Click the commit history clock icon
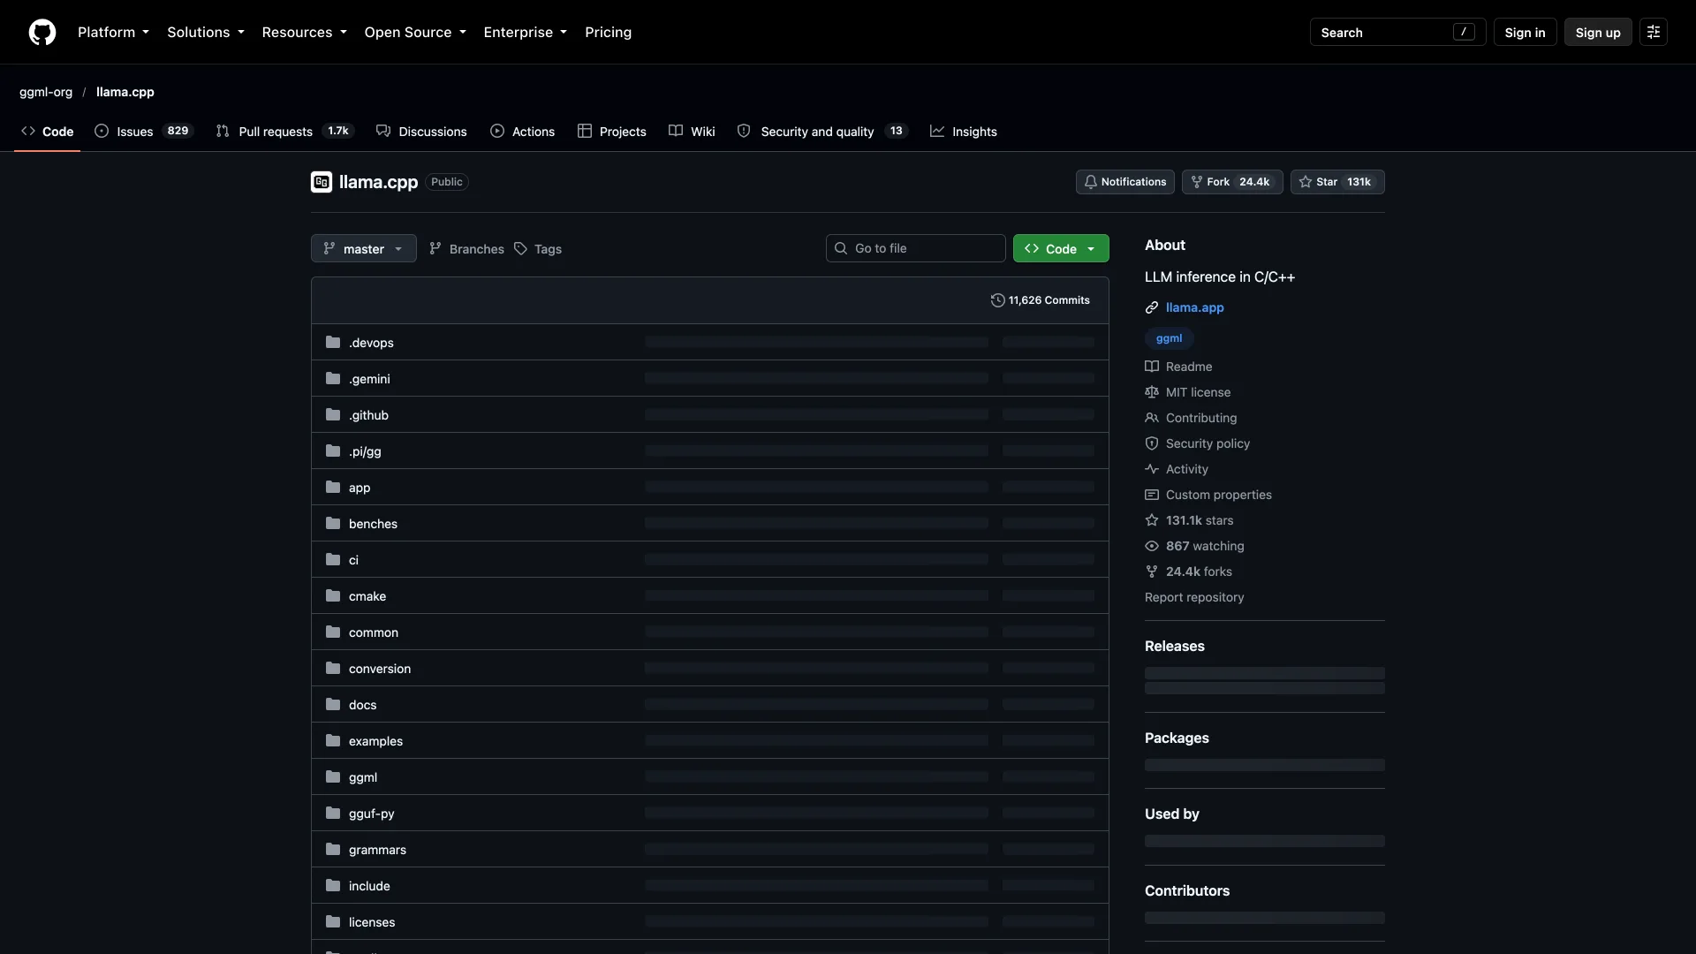Viewport: 1696px width, 954px height. [997, 300]
